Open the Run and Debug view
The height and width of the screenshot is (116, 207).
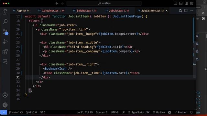[5, 42]
